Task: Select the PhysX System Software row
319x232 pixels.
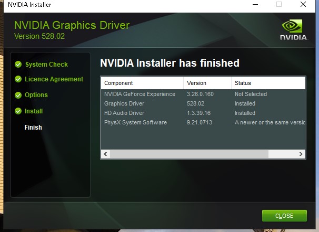Action: (203, 122)
